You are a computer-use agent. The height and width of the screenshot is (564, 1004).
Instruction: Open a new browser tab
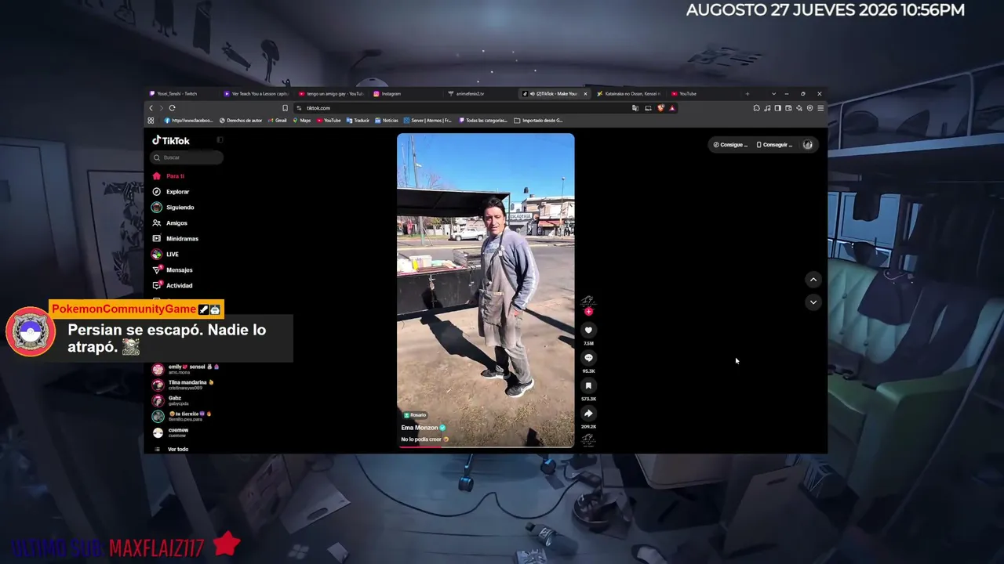coord(747,94)
